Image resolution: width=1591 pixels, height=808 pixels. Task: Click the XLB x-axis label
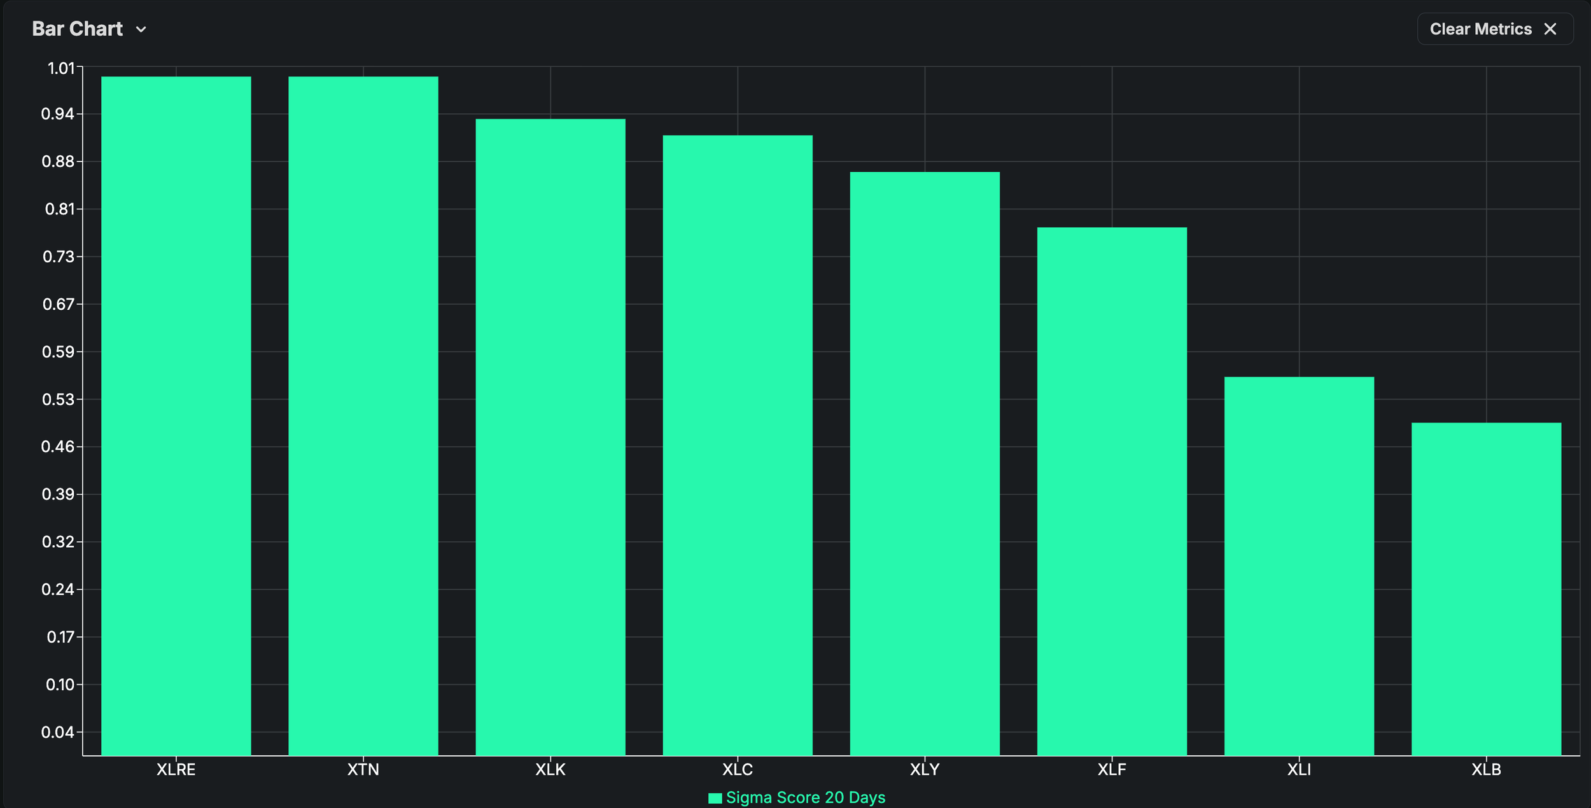[1486, 770]
